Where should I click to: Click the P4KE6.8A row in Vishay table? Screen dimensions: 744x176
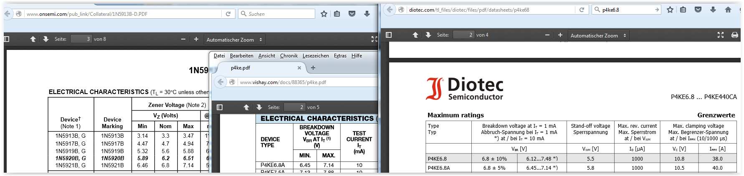[x=317, y=165]
